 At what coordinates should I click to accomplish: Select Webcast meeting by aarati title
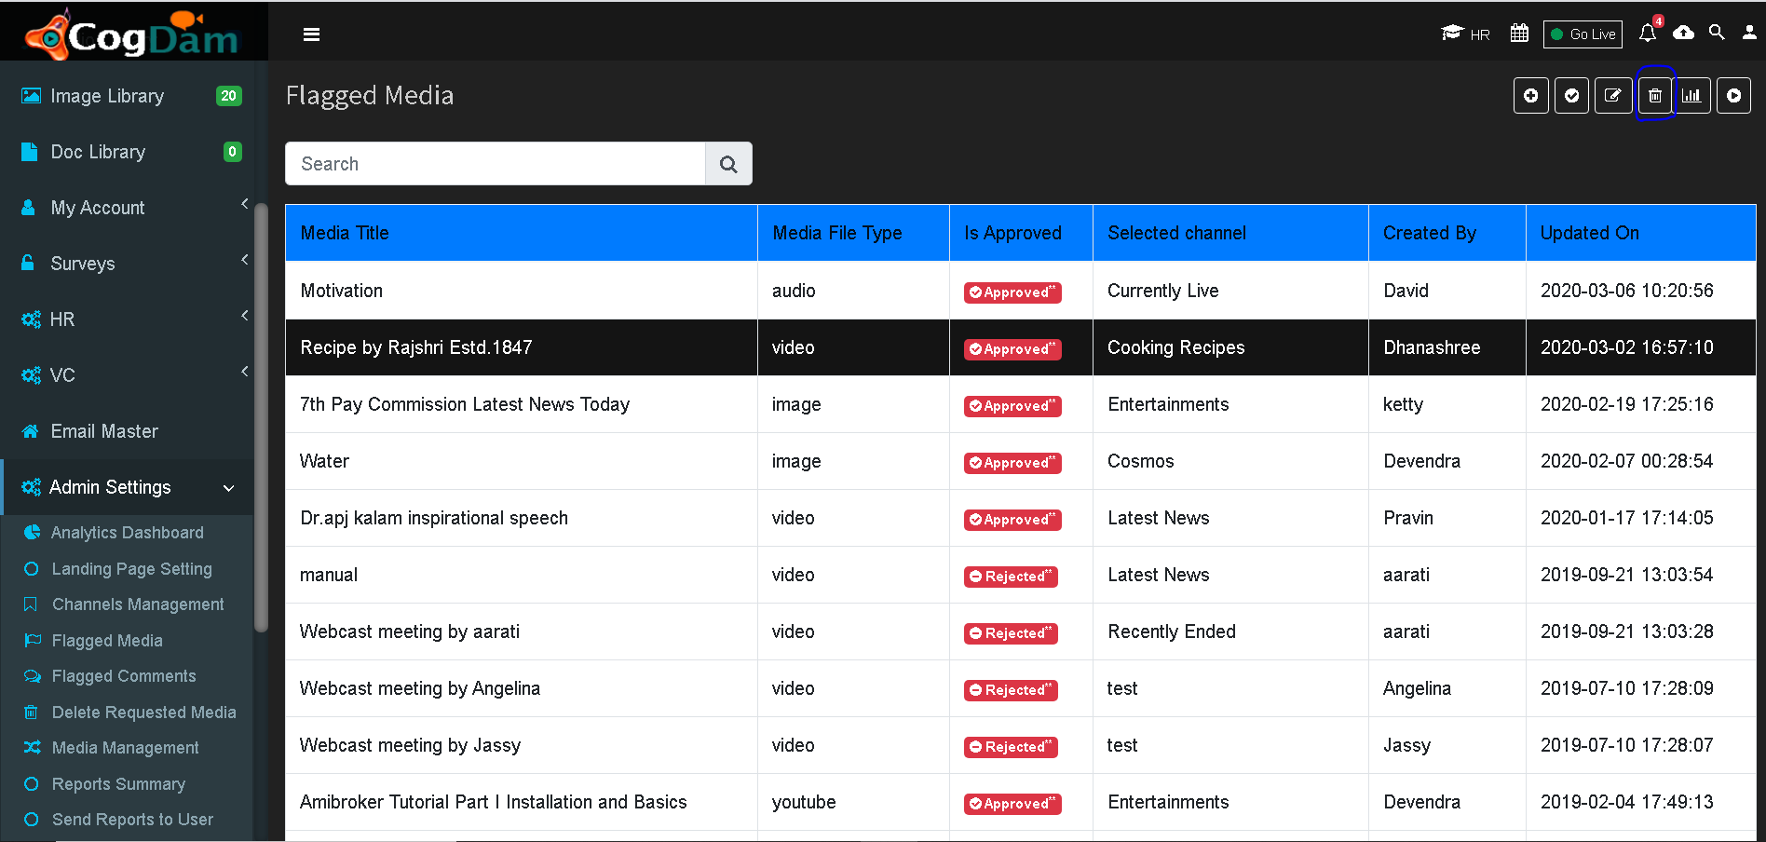[410, 631]
